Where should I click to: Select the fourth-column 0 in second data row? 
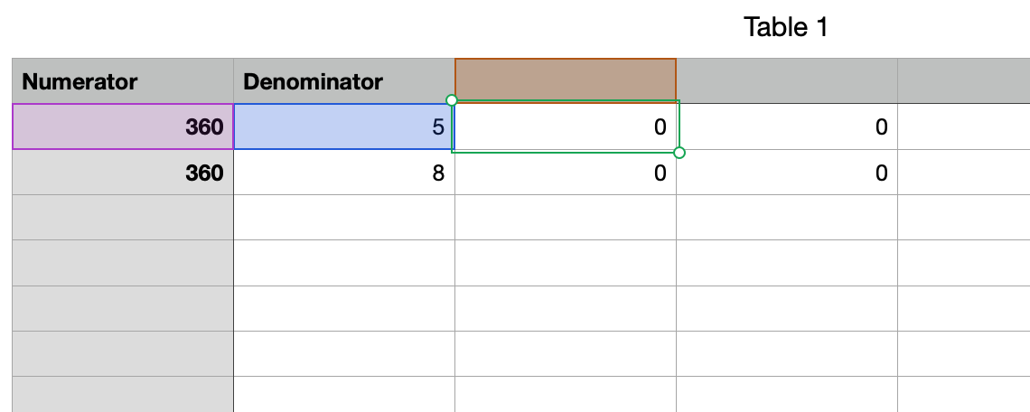[x=786, y=173]
